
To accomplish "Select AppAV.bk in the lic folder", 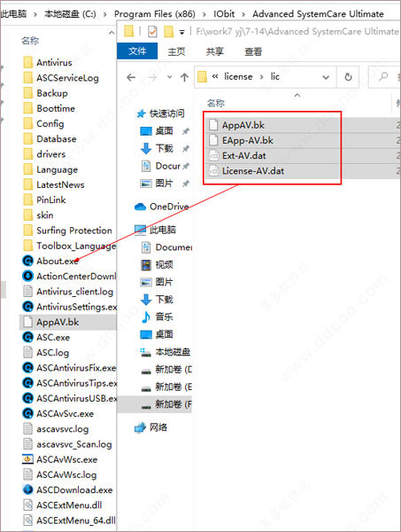I will tap(243, 125).
